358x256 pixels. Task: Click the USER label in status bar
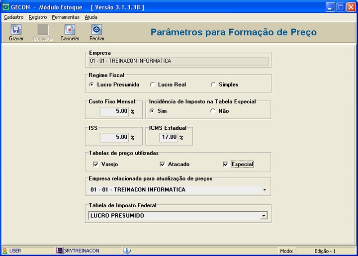click(15, 251)
